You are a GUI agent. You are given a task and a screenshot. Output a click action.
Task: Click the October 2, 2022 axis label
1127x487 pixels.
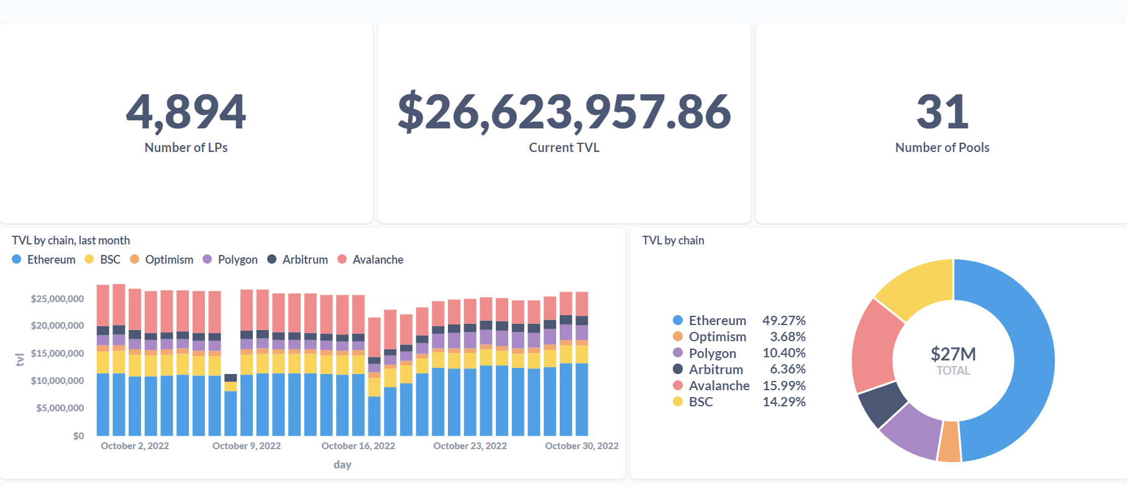(135, 446)
